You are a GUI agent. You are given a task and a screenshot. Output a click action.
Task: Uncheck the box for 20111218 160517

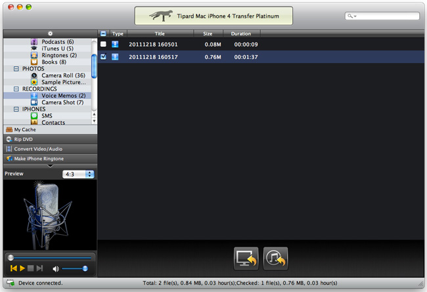click(x=103, y=56)
